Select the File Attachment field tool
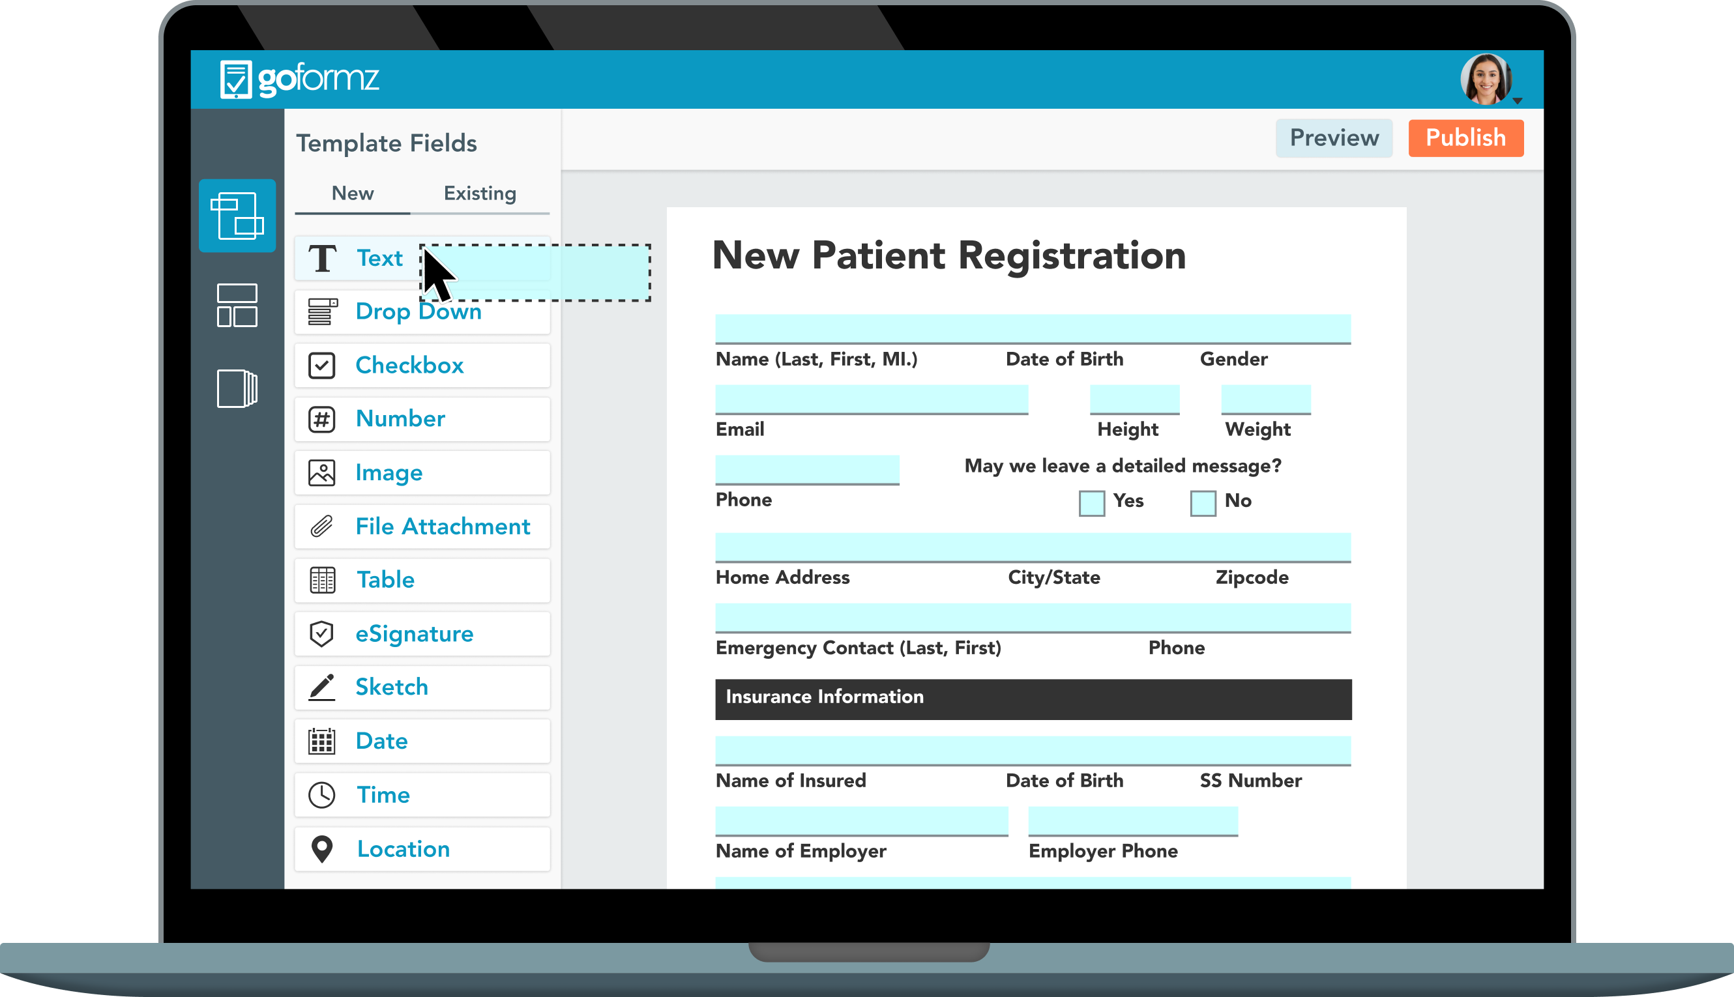1734x997 pixels. pos(443,526)
